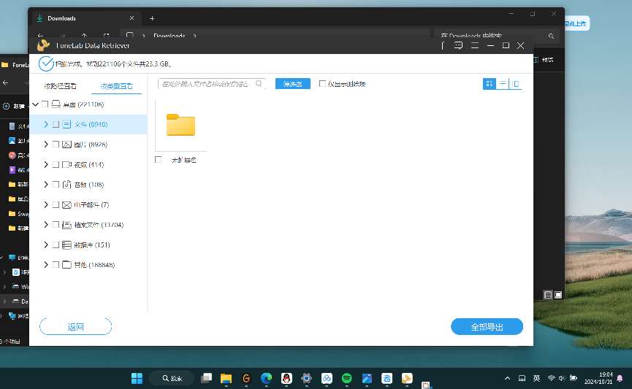This screenshot has width=632, height=389.
Task: Click the document icon in the (8940) row
Action: [x=67, y=124]
